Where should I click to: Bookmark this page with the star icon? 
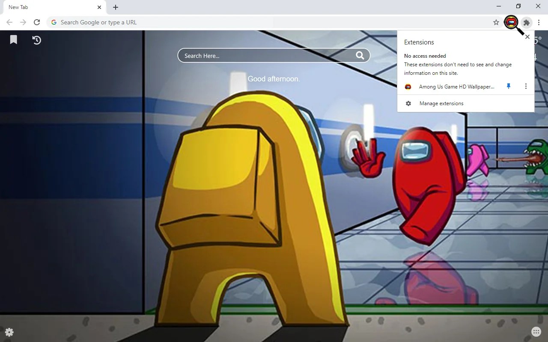[496, 22]
